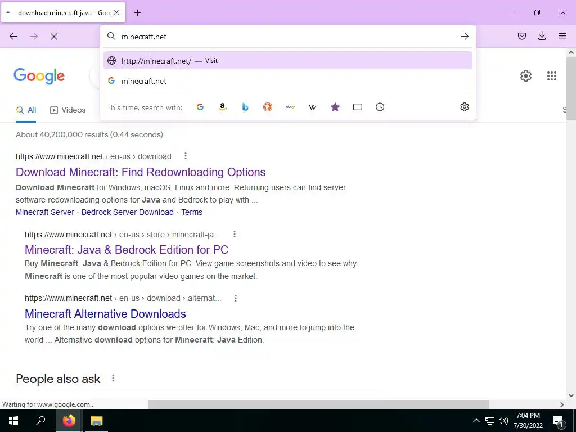Click the vertical scrollbar down arrow
This screenshot has height=432, width=576.
(x=571, y=395)
